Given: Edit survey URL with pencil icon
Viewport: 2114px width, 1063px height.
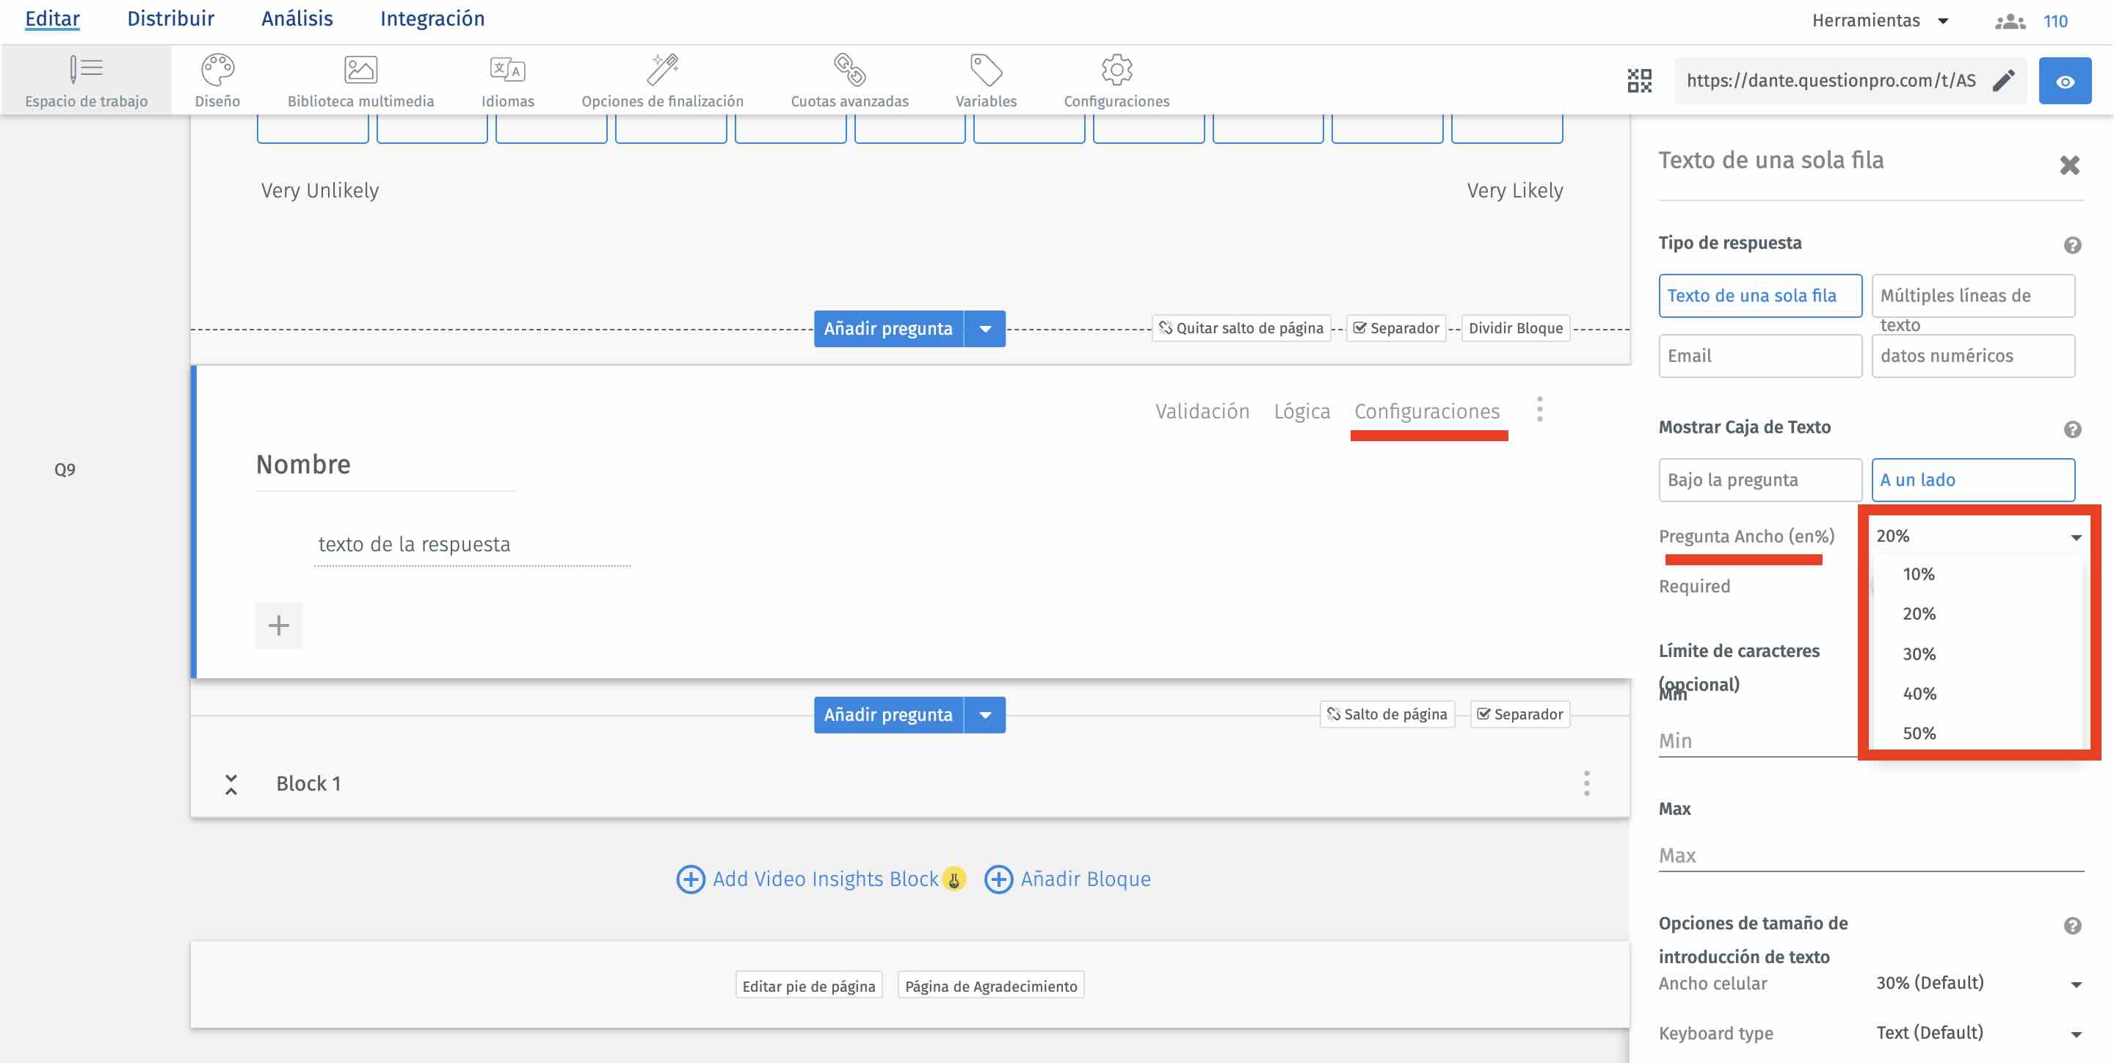Looking at the screenshot, I should pos(2003,81).
